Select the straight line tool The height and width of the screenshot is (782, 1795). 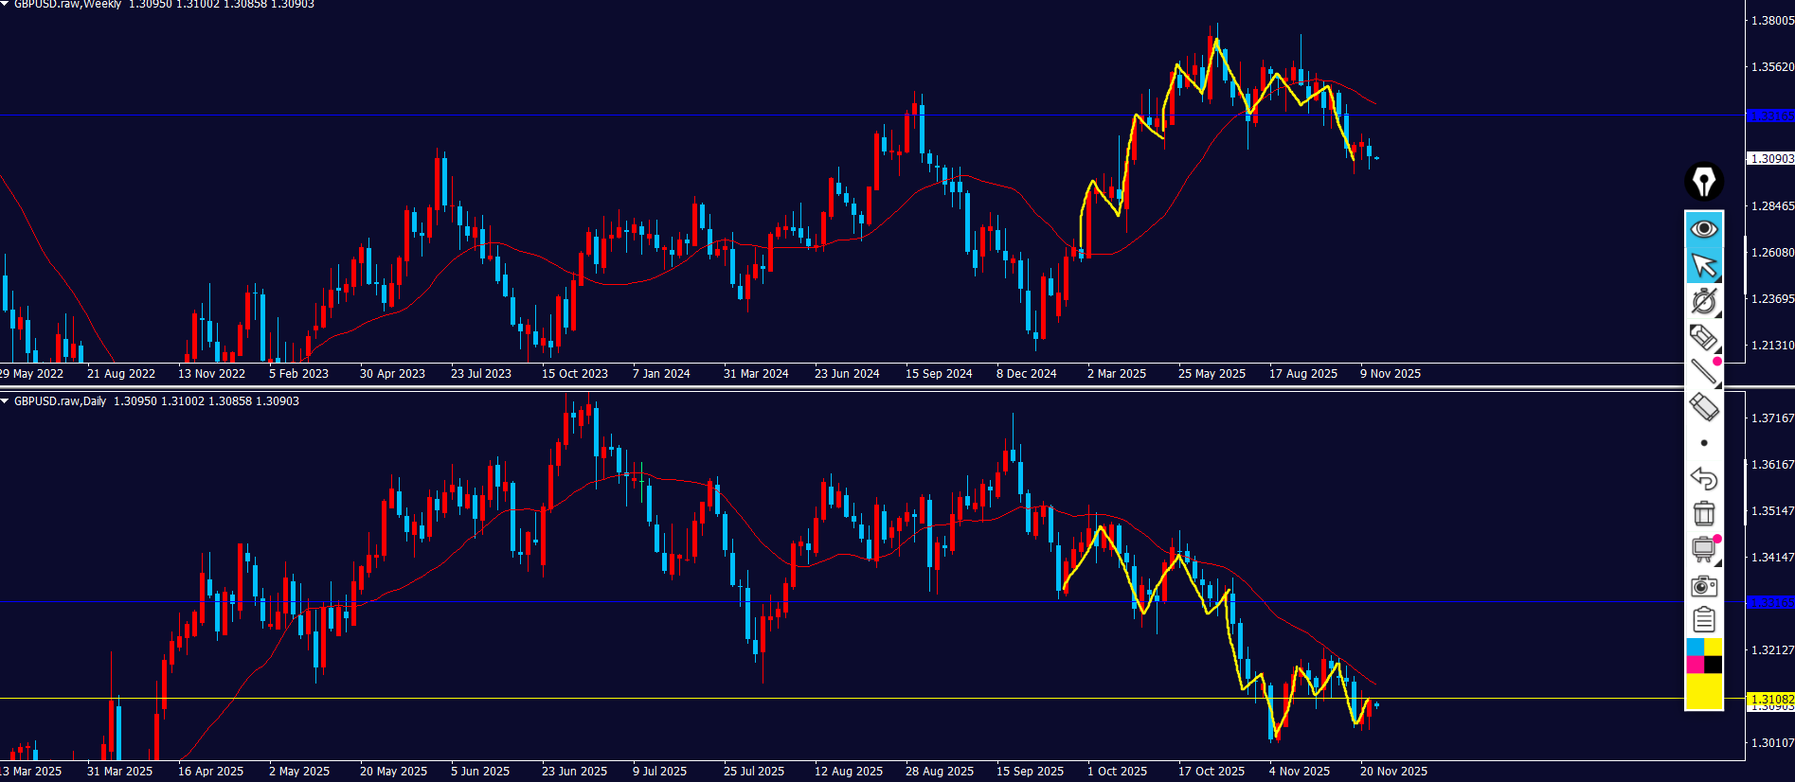pos(1703,372)
